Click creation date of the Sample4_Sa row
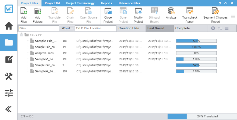Screen dimensions: 237x120 pyautogui.click(x=130, y=71)
